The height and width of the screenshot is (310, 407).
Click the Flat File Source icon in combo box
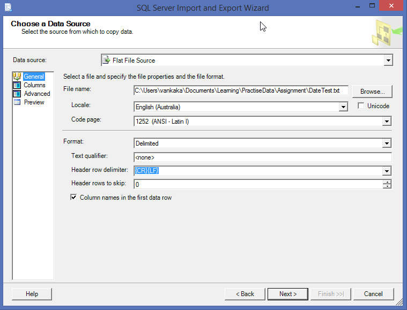pos(106,60)
